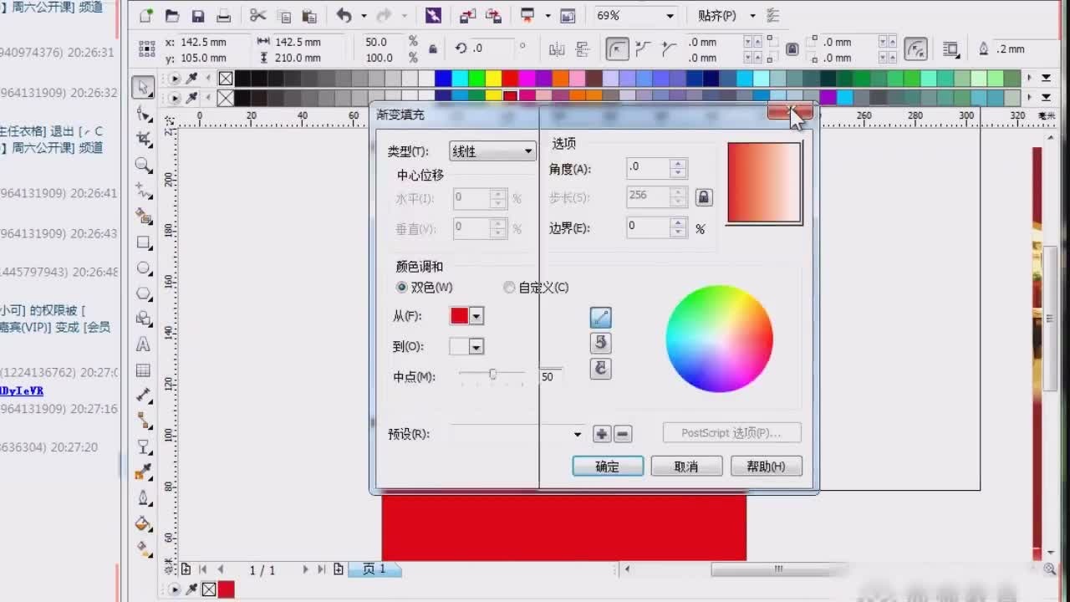This screenshot has width=1070, height=602.
Task: Click the gradient preview thumbnail
Action: pos(764,182)
